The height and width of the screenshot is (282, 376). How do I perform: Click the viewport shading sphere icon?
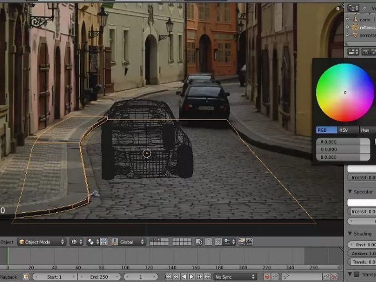click(x=74, y=242)
